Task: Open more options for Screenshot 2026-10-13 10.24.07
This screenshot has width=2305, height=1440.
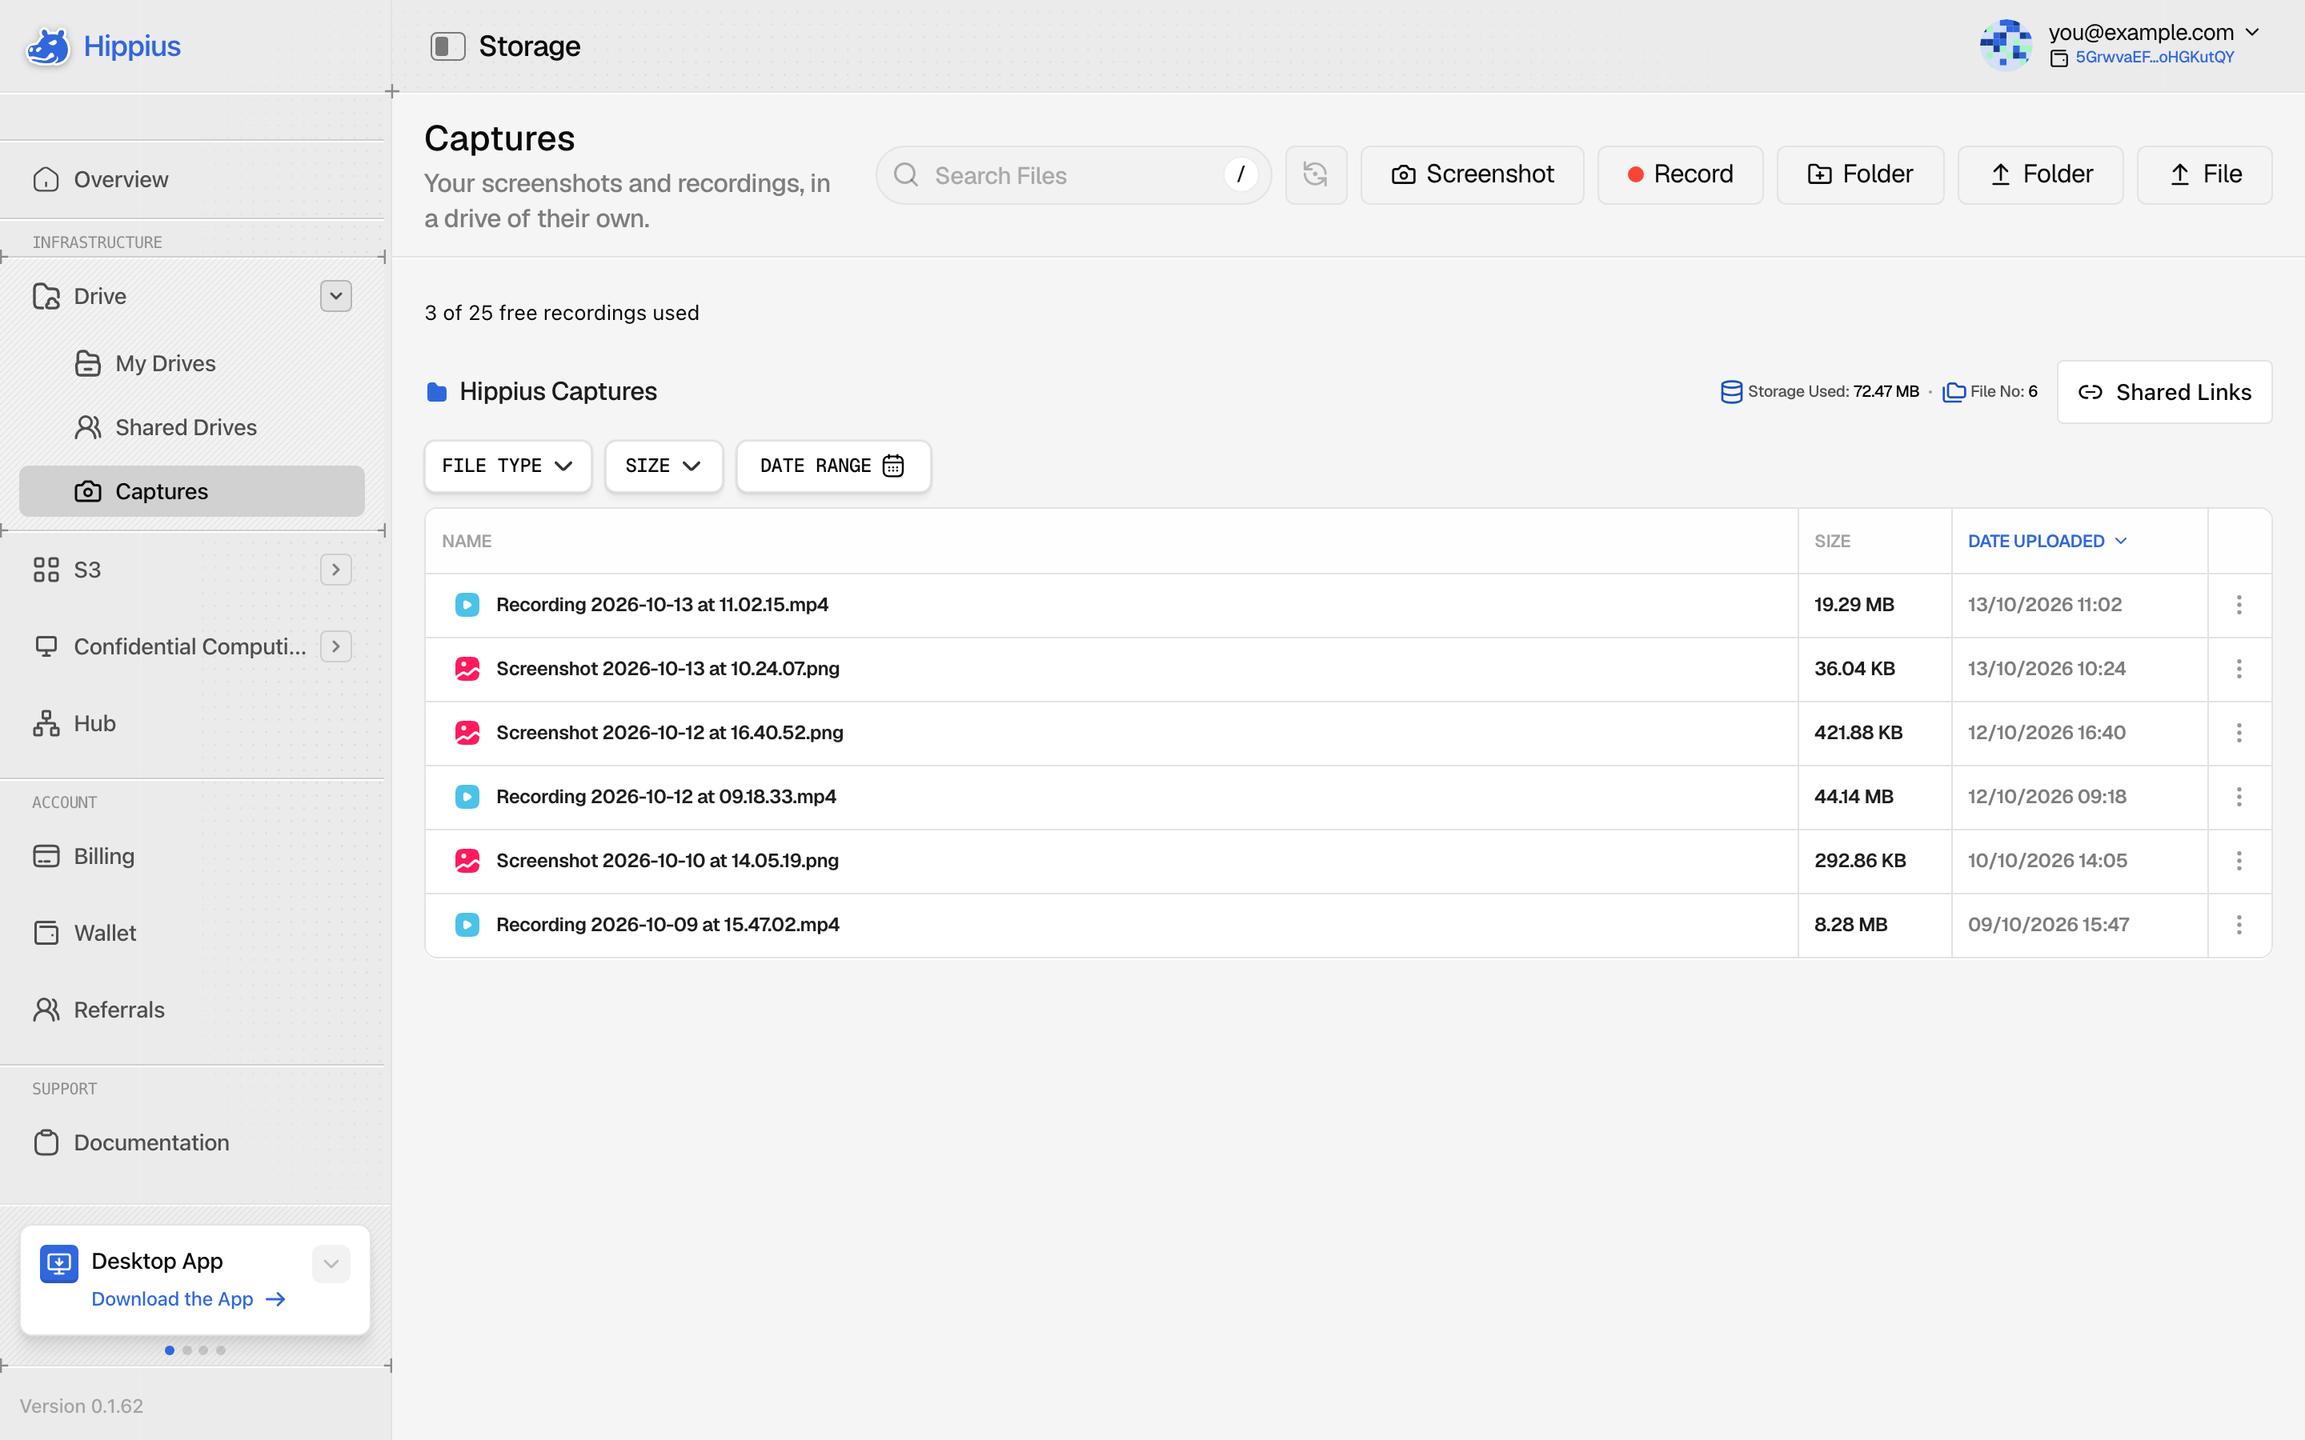Action: click(2239, 669)
